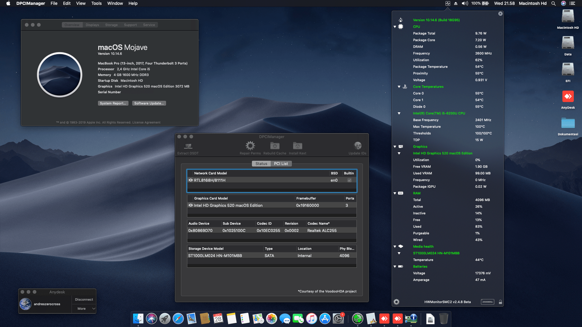The height and width of the screenshot is (327, 582).
Task: Open Dokumentasi folder on desktop
Action: [568, 123]
